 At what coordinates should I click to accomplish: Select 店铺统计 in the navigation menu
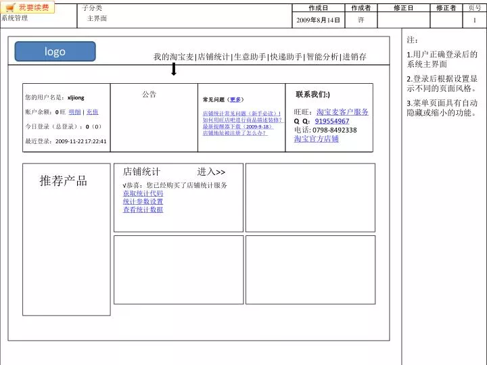[x=213, y=57]
